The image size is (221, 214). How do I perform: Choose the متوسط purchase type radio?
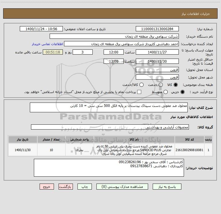coord(166,92)
